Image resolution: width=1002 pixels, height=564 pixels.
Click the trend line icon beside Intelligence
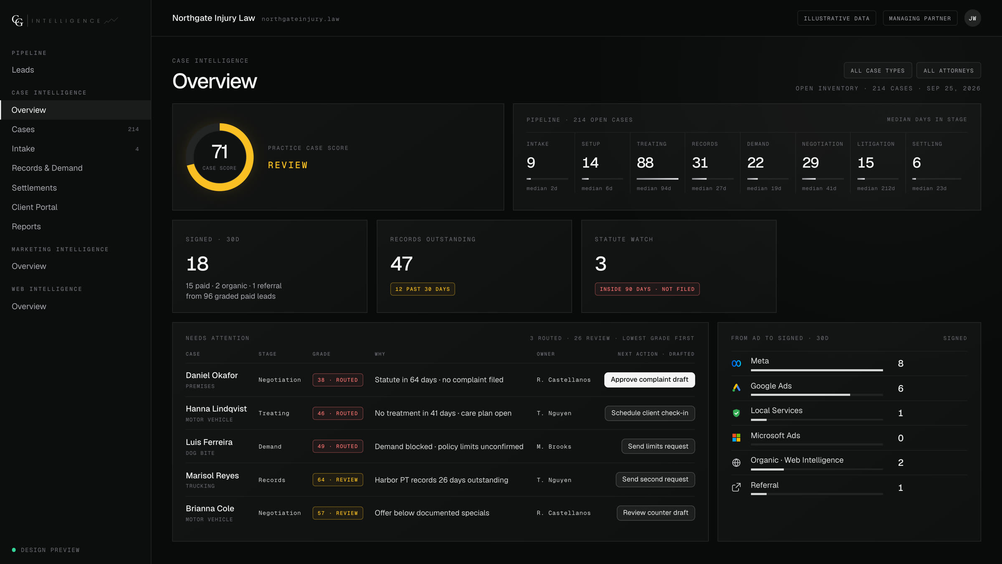pyautogui.click(x=111, y=20)
